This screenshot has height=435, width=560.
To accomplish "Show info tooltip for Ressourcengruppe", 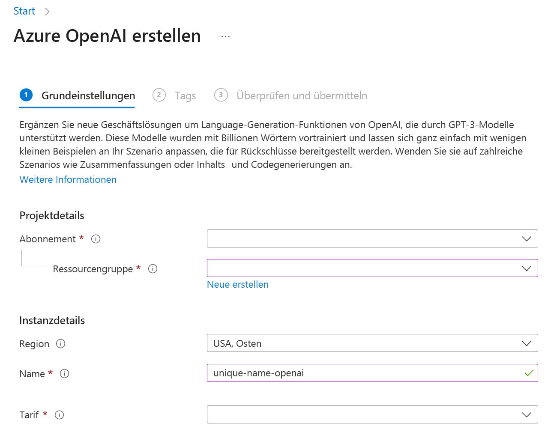I will 153,269.
